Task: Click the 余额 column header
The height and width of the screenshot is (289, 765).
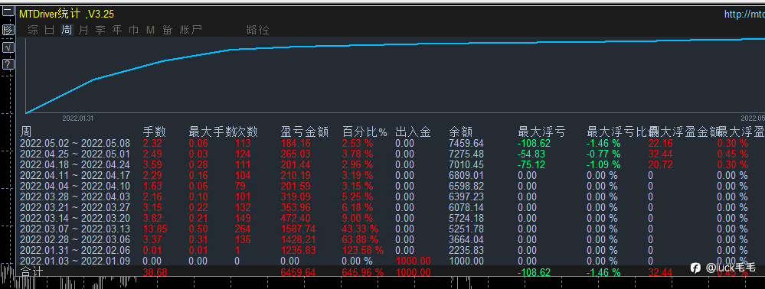Action: (460, 132)
